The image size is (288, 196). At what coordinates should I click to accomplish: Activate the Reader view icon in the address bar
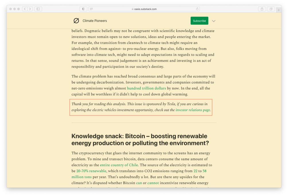pyautogui.click(x=91, y=9)
